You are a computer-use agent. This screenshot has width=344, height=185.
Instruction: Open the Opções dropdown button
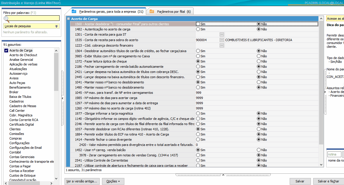pyautogui.click(x=113, y=181)
